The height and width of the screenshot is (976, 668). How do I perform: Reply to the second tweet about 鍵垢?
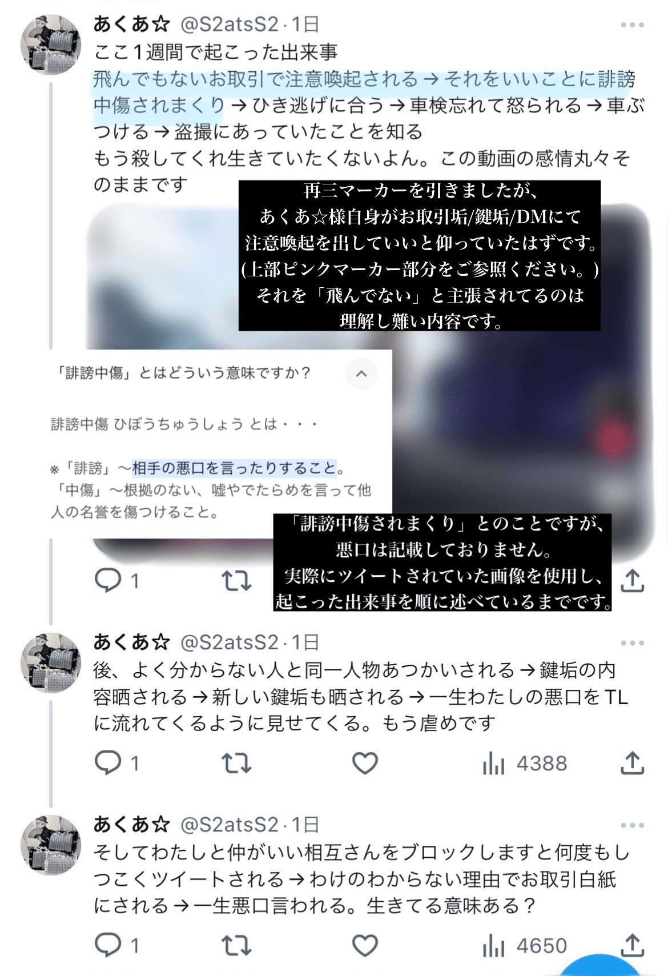pyautogui.click(x=116, y=763)
